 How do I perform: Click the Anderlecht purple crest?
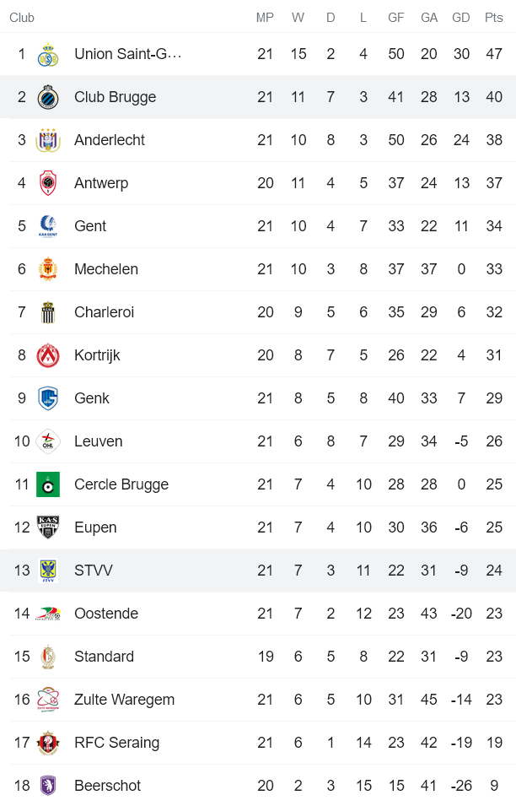point(48,140)
